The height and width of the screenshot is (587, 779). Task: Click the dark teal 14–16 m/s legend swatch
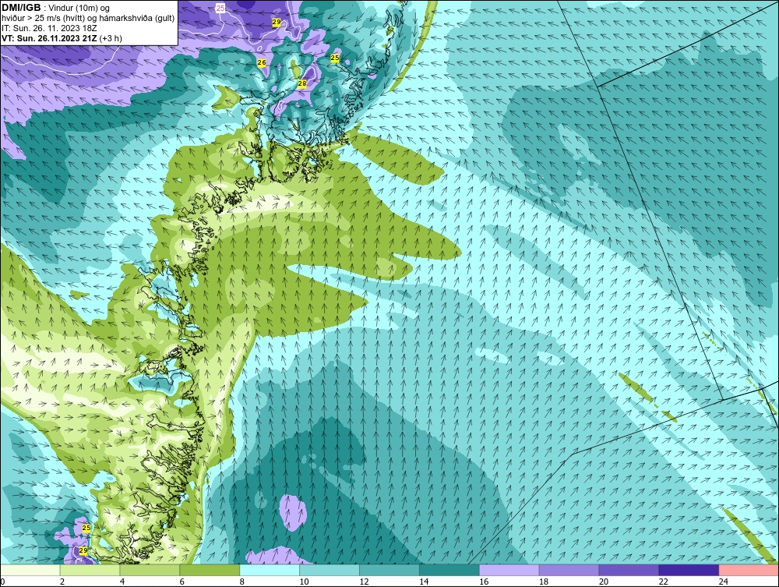pos(449,570)
